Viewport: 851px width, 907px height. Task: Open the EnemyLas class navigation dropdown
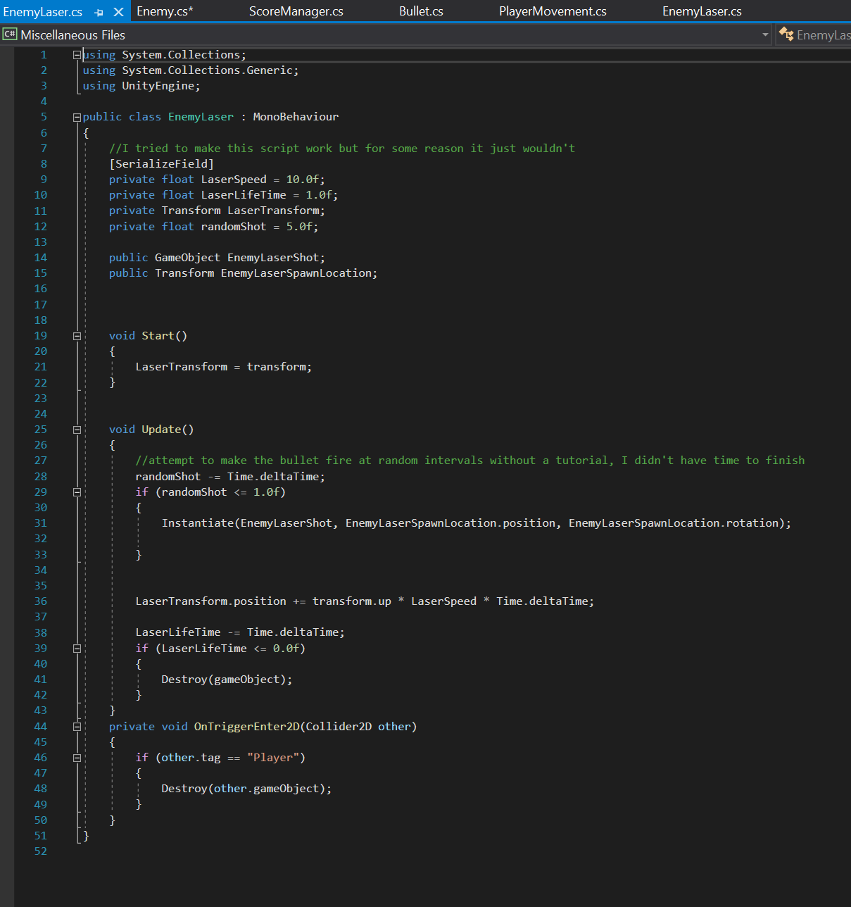pos(814,35)
